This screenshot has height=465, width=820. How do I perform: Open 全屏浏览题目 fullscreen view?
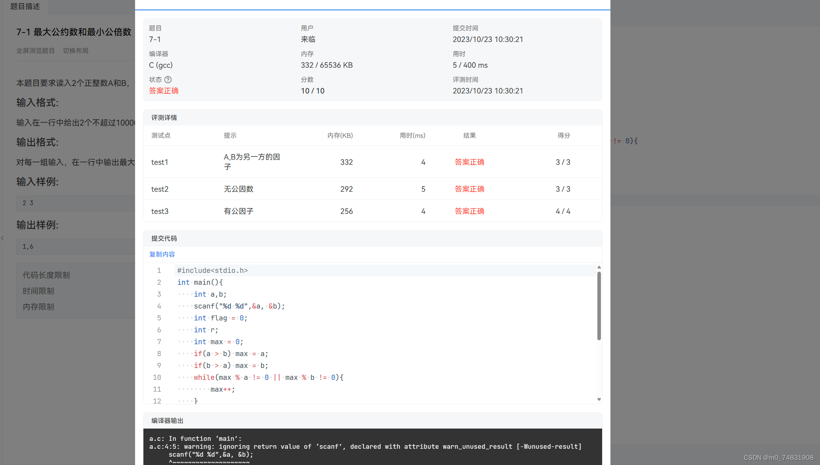[x=35, y=51]
